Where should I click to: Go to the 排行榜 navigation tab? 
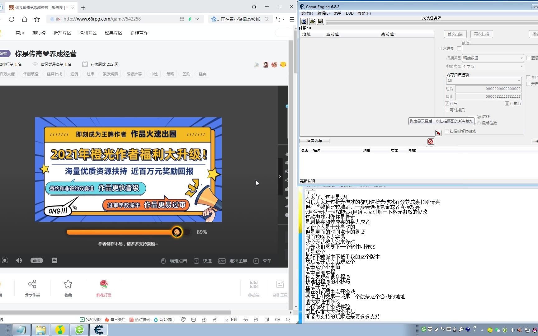(39, 33)
